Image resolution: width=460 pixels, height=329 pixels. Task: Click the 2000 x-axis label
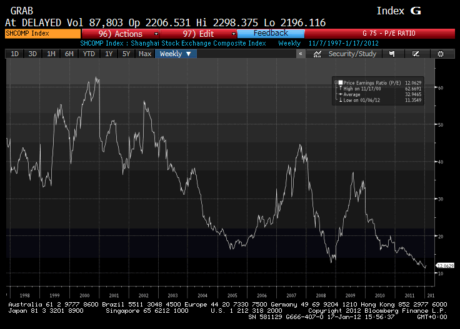(84, 296)
